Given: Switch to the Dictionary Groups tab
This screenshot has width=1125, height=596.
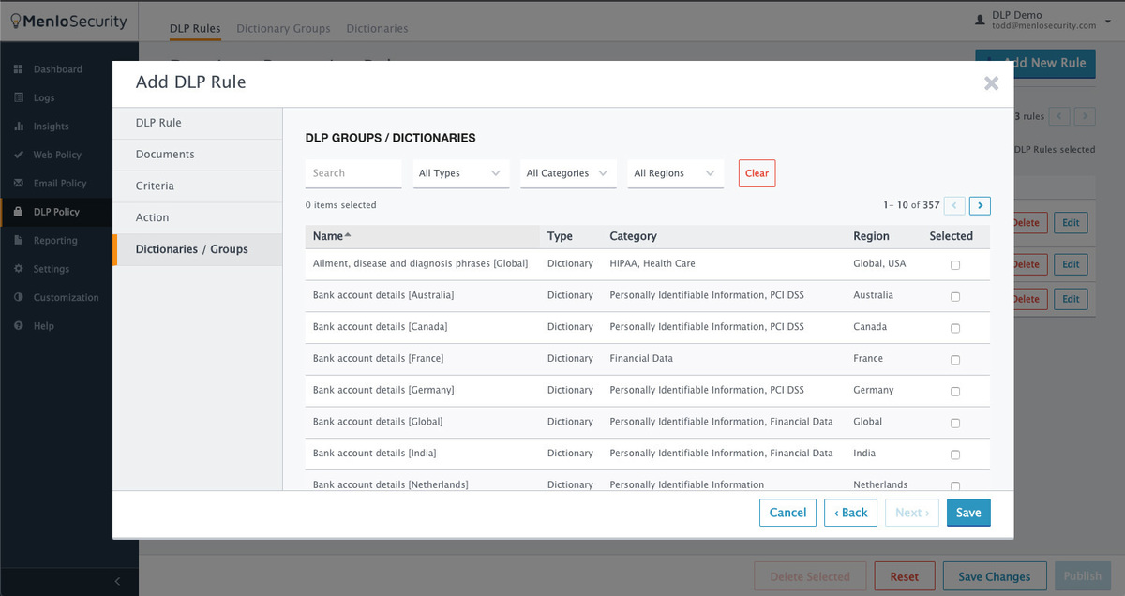Looking at the screenshot, I should click(x=283, y=28).
